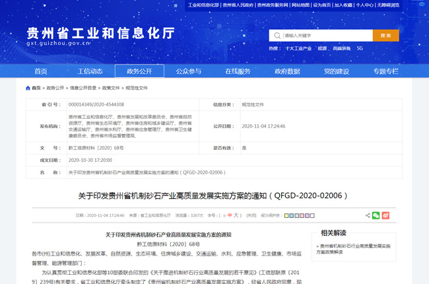Select the small font size 小
This screenshot has width=429, height=284.
(224, 215)
